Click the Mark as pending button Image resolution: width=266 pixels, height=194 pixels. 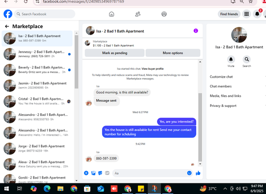(x=114, y=53)
